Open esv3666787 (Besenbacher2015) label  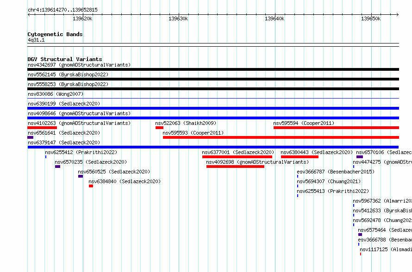tap(336, 172)
